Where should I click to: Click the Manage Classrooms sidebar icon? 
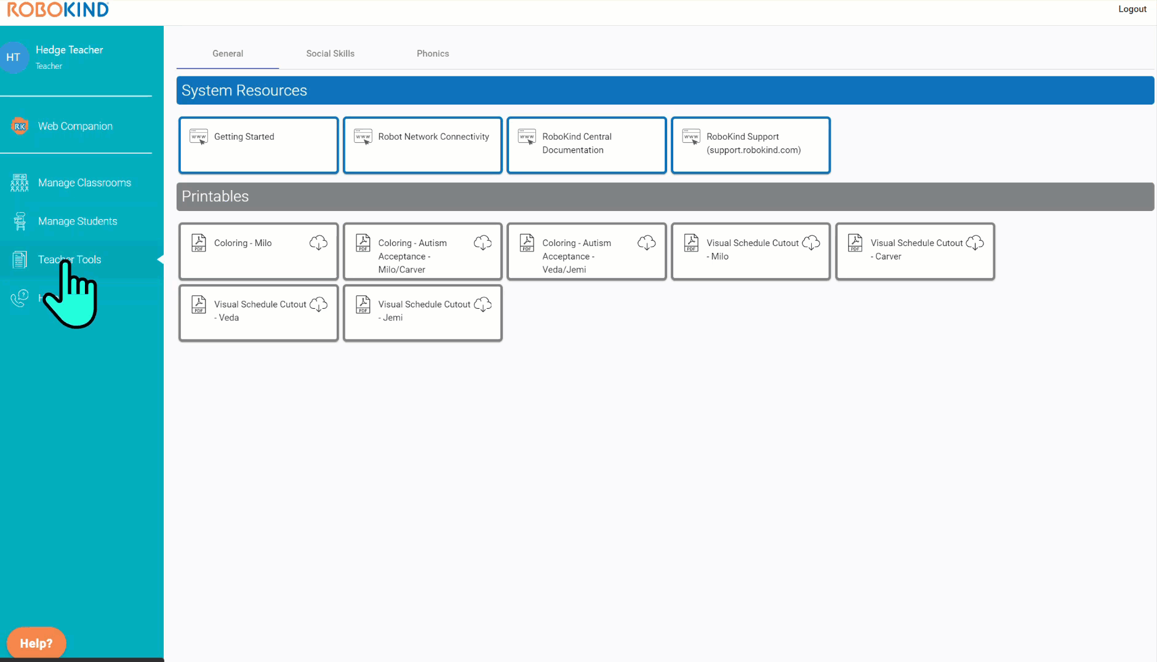20,183
